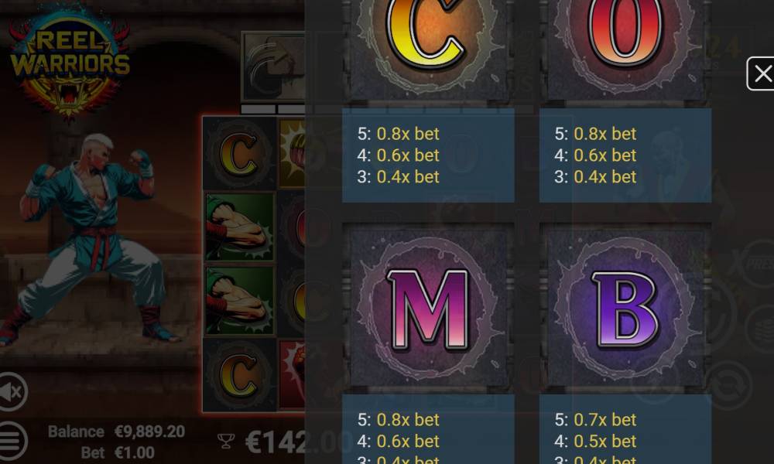This screenshot has width=774, height=464.
Task: Select the pink M symbol in paytable
Action: [x=429, y=309]
